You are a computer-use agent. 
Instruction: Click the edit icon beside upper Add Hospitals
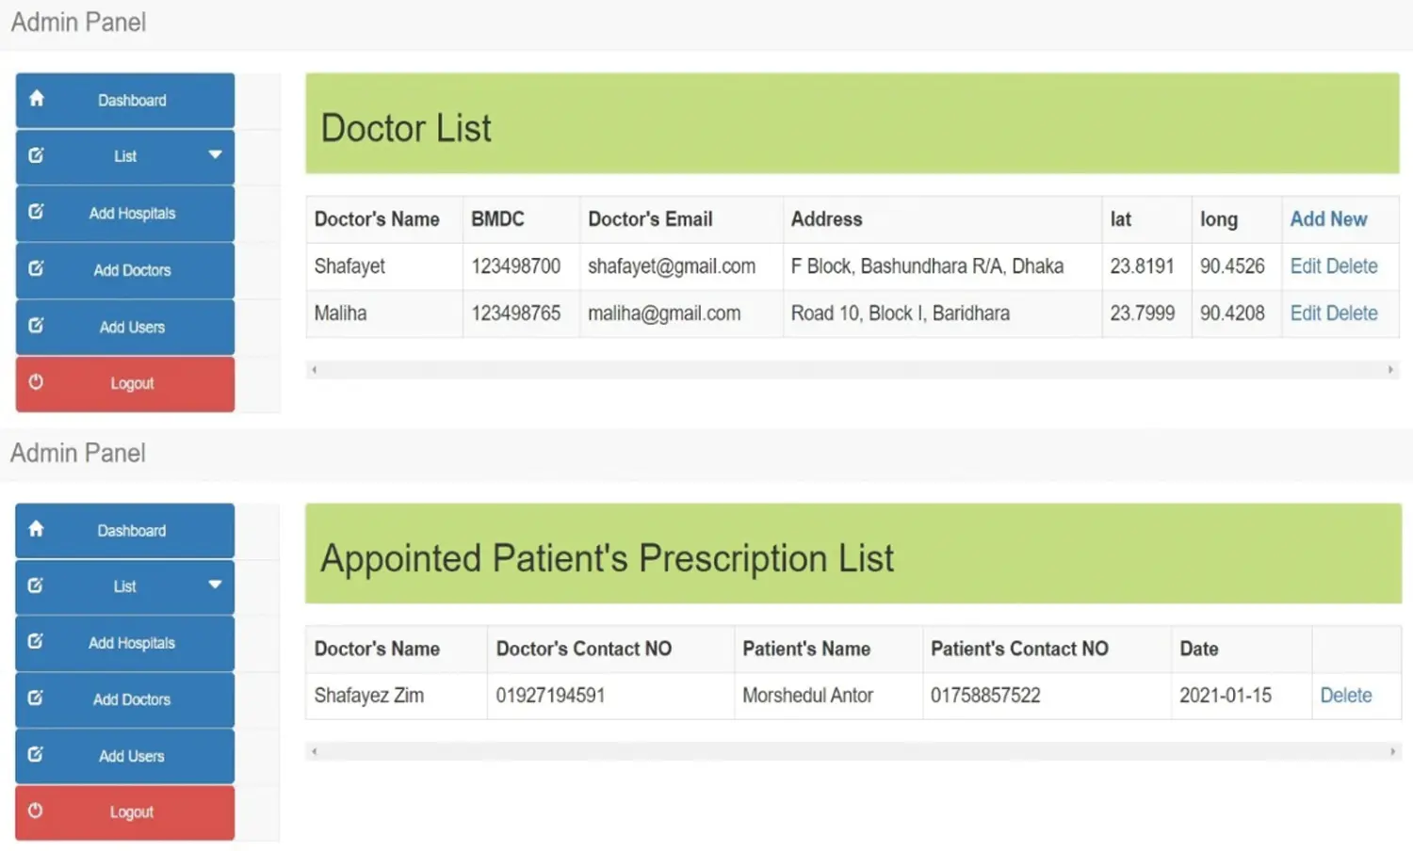pos(36,212)
